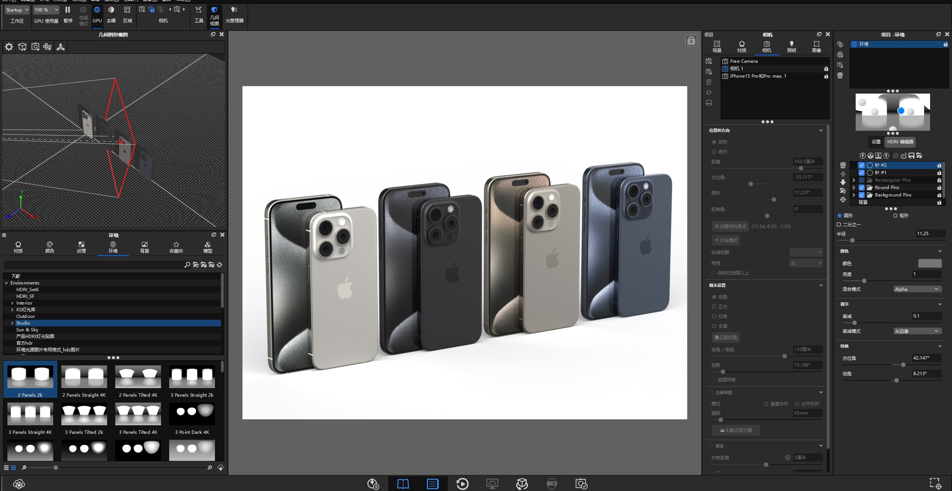This screenshot has width=952, height=491.
Task: Enable the 二分之一 checkbox
Action: [x=839, y=225]
